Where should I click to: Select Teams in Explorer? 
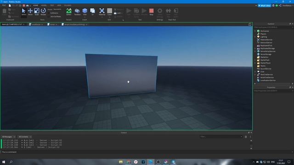[x=263, y=66]
